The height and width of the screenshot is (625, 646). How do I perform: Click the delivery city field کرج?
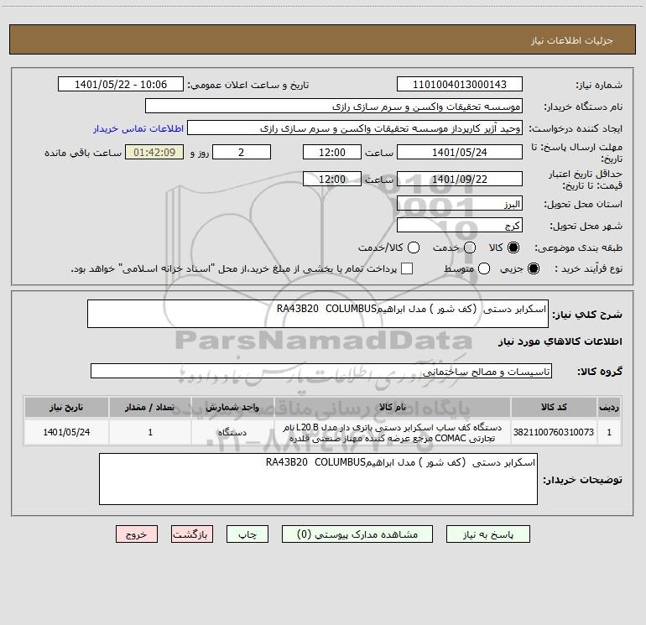[x=460, y=226]
